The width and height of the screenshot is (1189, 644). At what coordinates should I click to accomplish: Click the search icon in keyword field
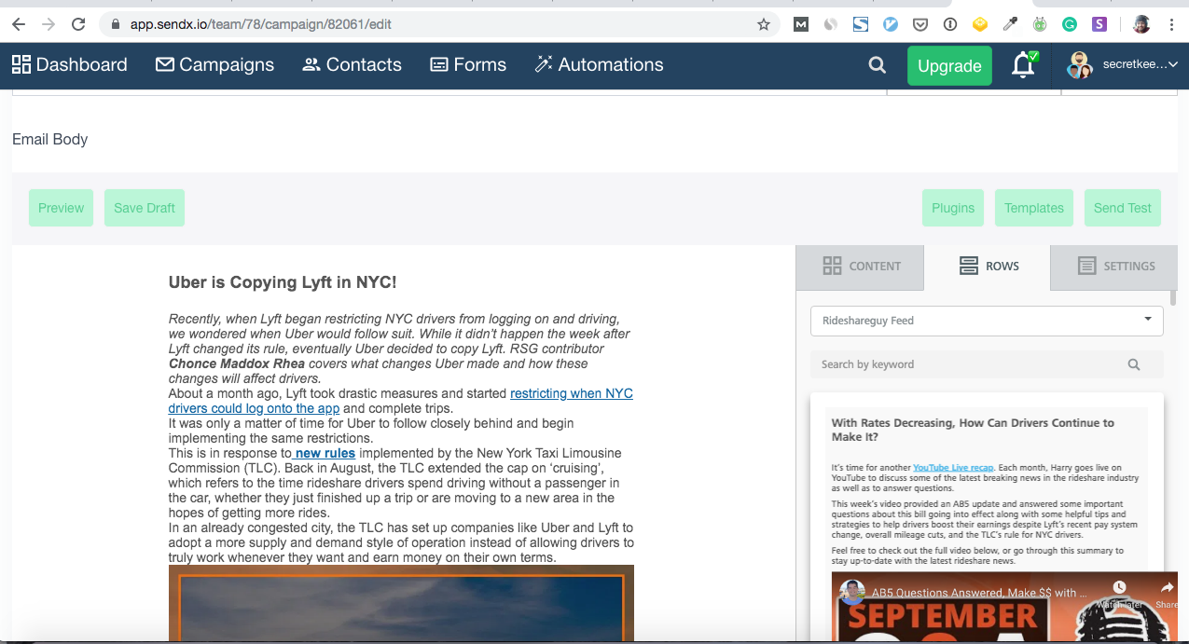[1134, 364]
